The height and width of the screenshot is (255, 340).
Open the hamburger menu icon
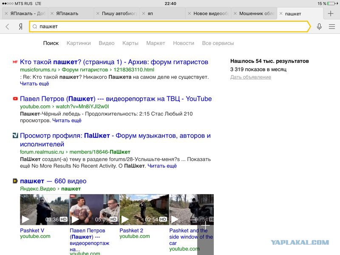tap(332, 26)
